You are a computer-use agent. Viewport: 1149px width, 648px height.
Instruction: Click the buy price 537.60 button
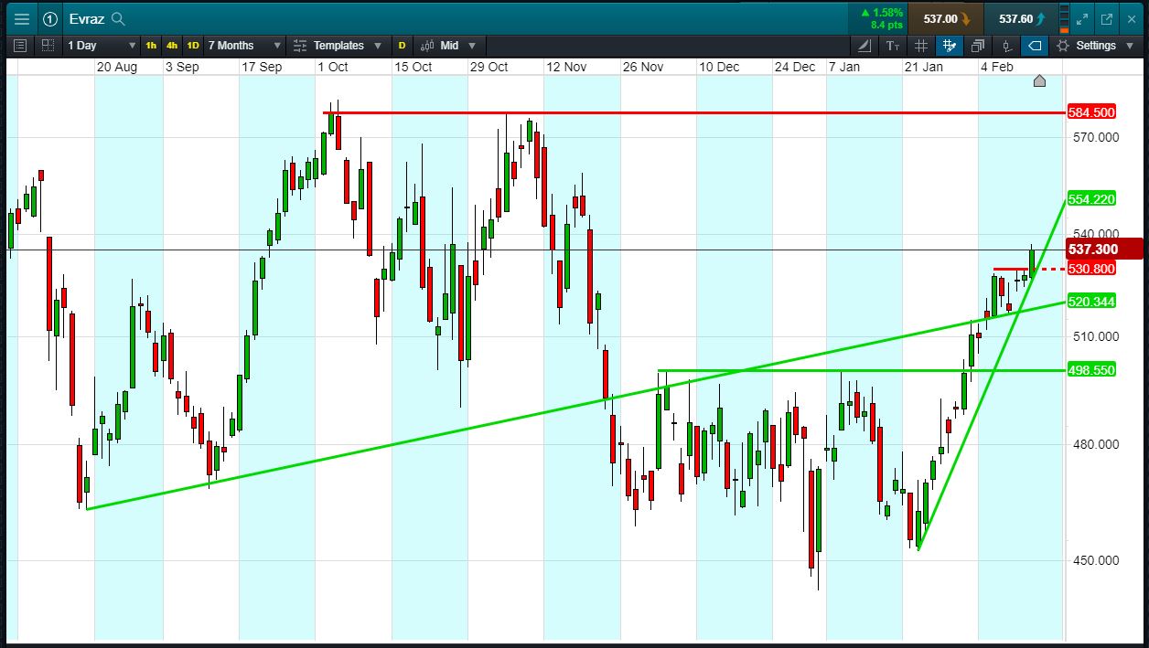click(1021, 18)
